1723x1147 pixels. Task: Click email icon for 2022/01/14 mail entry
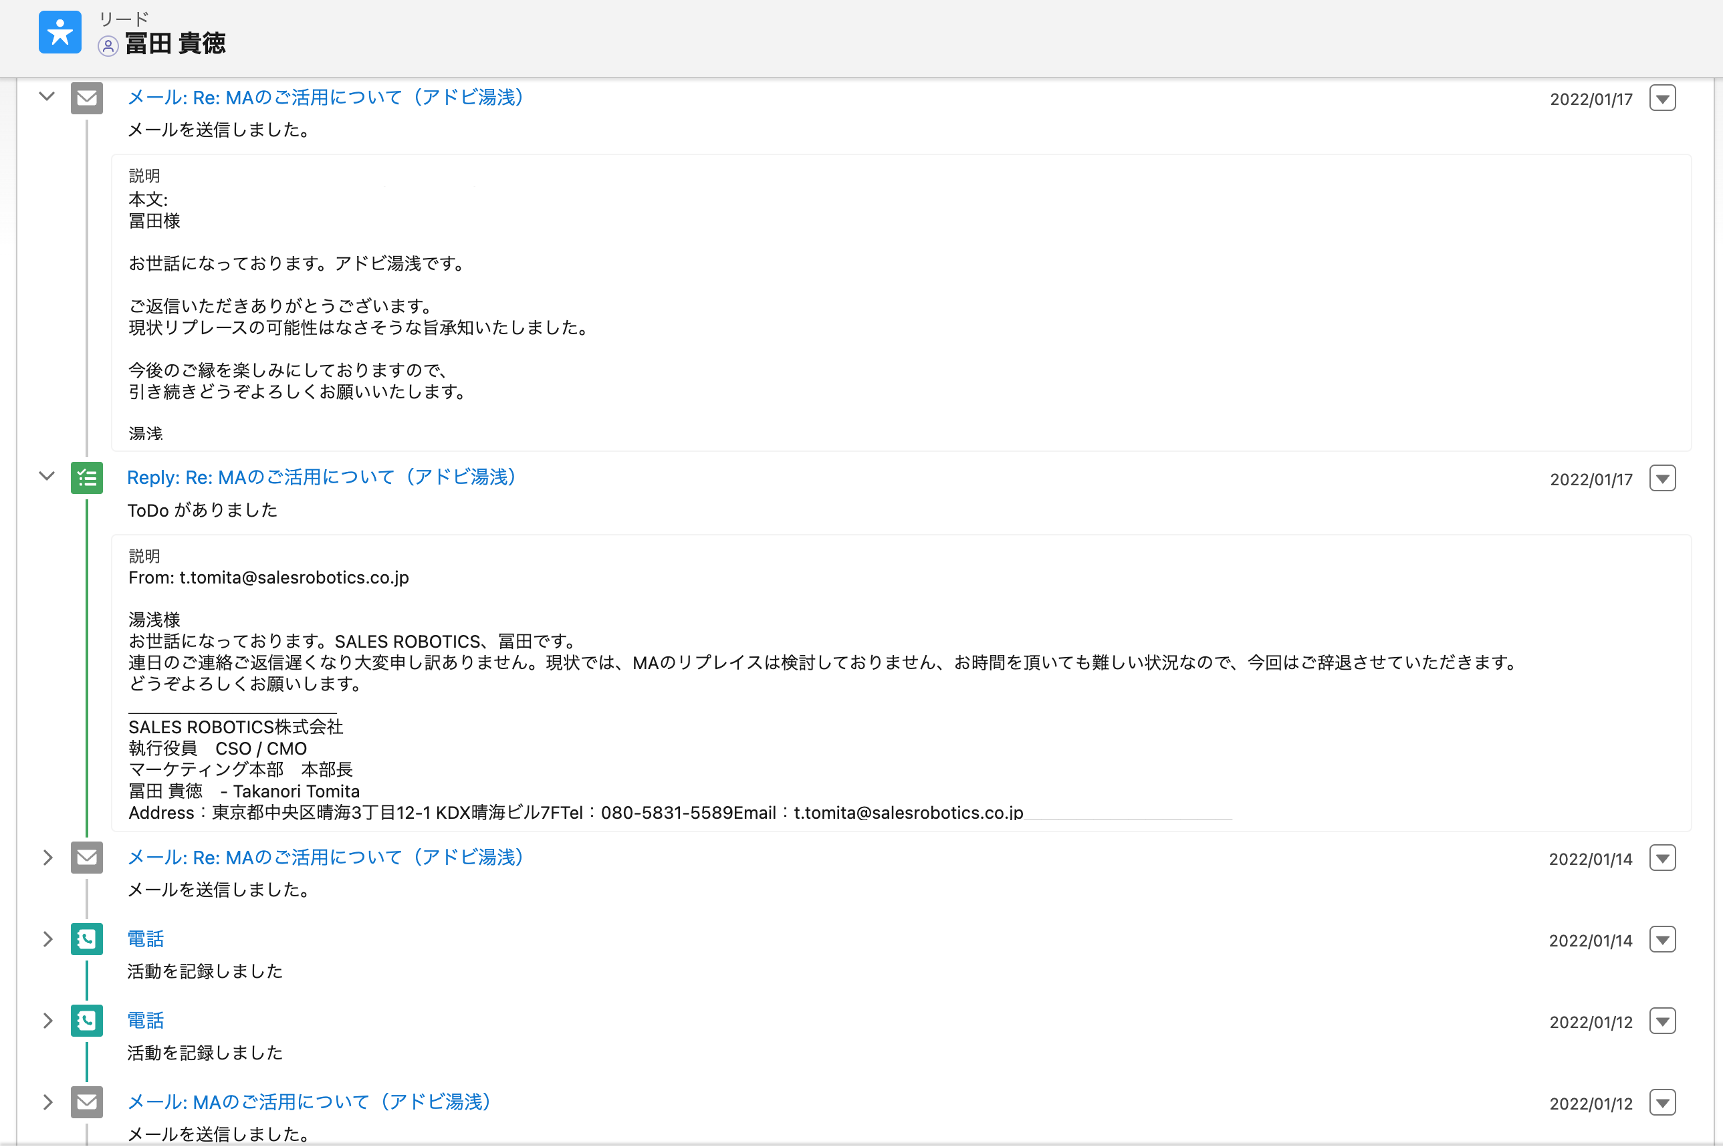86,858
